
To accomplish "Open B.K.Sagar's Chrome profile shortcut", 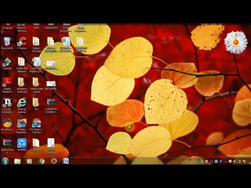I will point(37,126).
